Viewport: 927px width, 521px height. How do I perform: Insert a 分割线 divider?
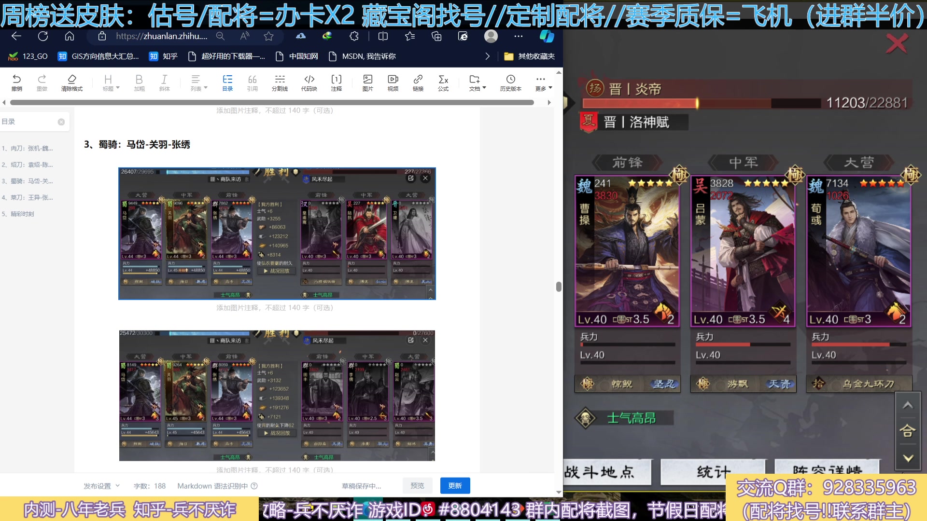[280, 82]
